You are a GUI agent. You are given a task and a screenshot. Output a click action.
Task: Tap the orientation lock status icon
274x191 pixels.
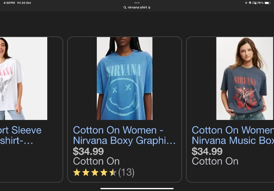pyautogui.click(x=250, y=3)
